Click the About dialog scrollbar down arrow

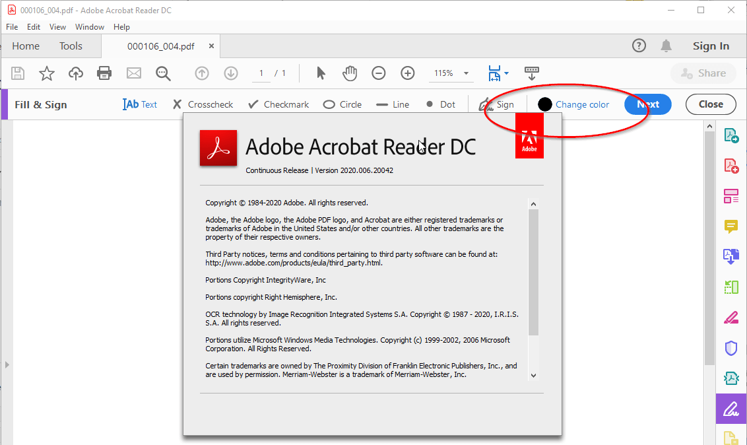click(534, 376)
